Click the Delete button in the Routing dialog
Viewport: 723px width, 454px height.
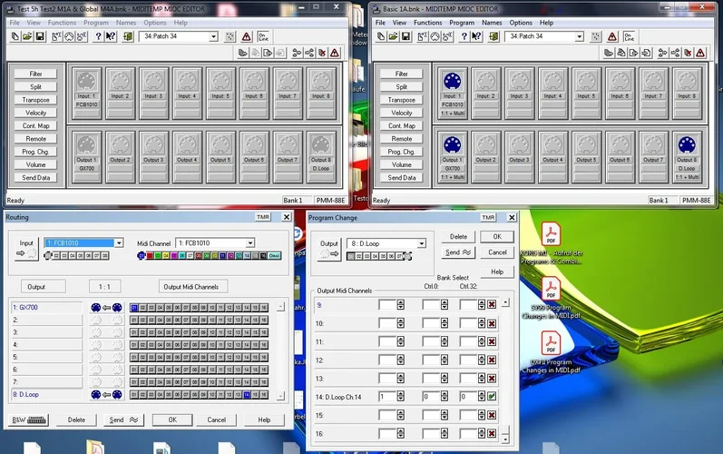(x=77, y=419)
